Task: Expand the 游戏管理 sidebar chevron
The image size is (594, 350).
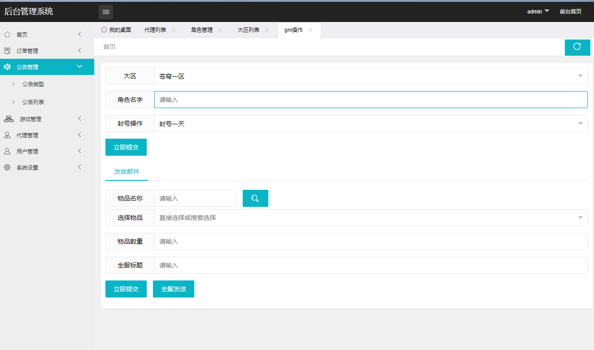Action: point(79,119)
